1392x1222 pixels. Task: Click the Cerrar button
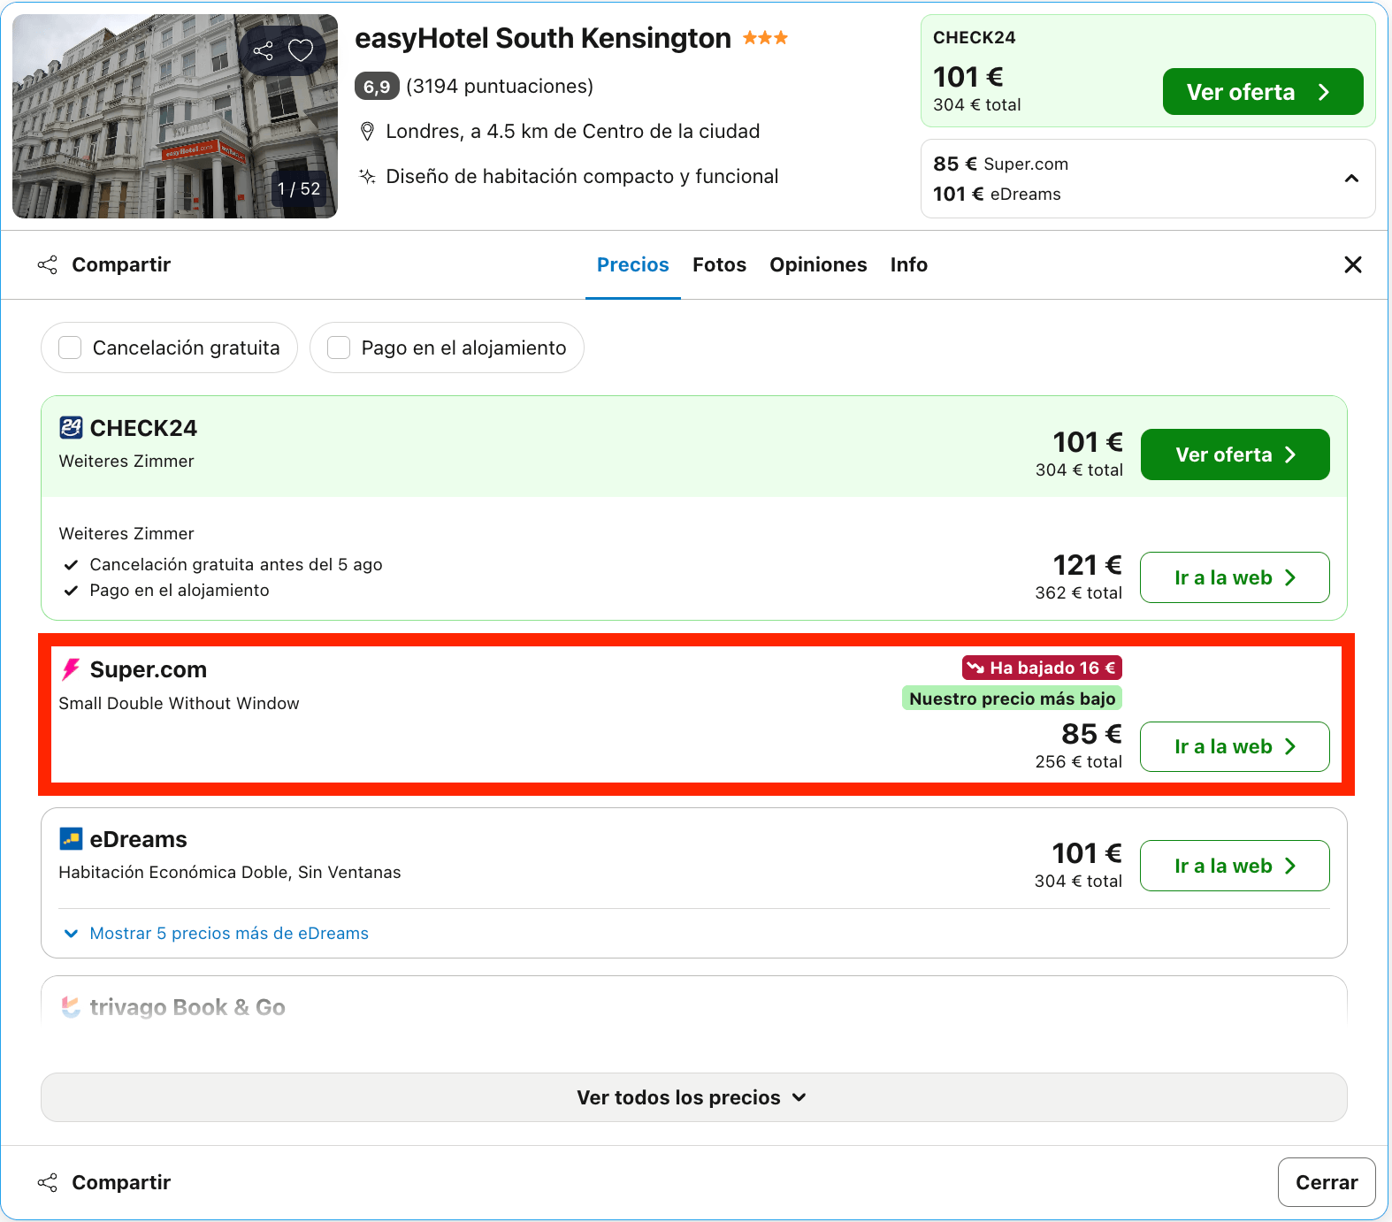tap(1326, 1182)
